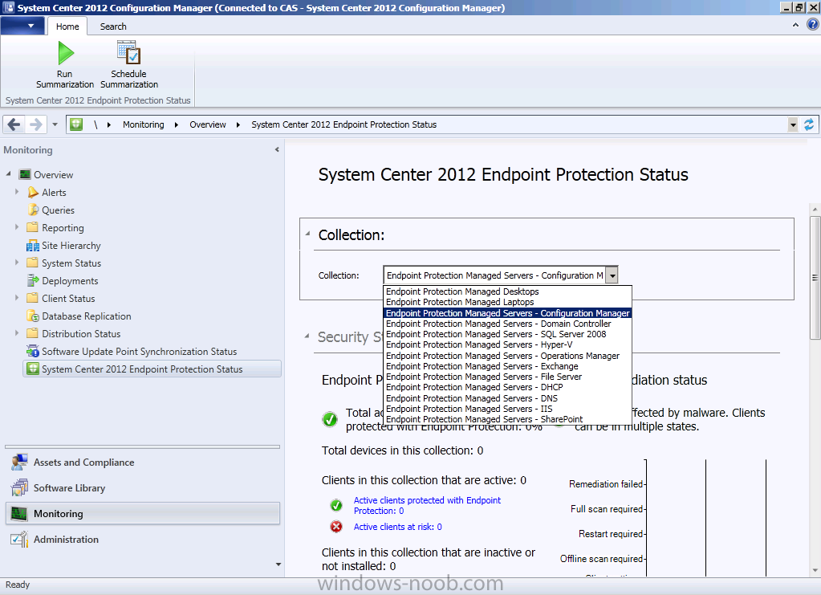Image resolution: width=821 pixels, height=595 pixels.
Task: Open recent pages dropdown next to forward arrow
Action: (55, 124)
